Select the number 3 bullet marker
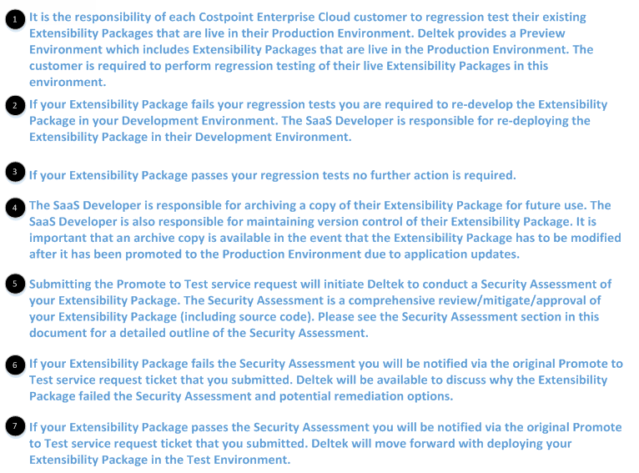The height and width of the screenshot is (473, 639). coord(16,172)
